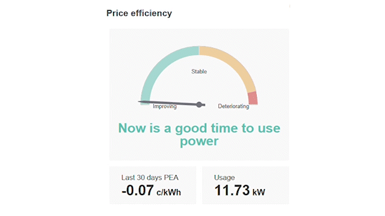This screenshot has height=216, width=385.
Task: Click the -0.07 PEA value
Action: [138, 190]
